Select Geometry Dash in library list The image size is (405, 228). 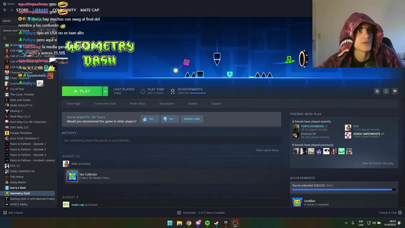(20, 193)
